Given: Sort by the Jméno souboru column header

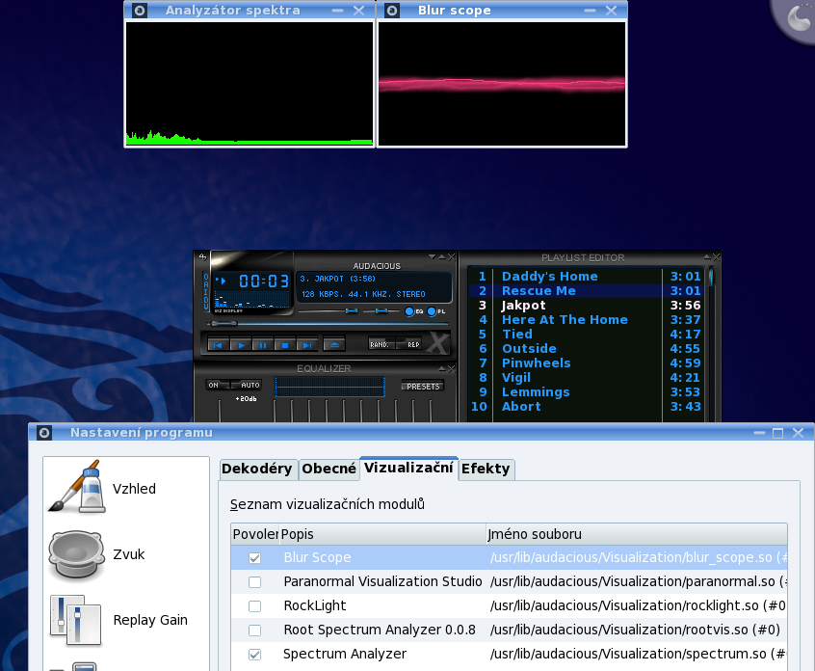Looking at the screenshot, I should point(636,534).
